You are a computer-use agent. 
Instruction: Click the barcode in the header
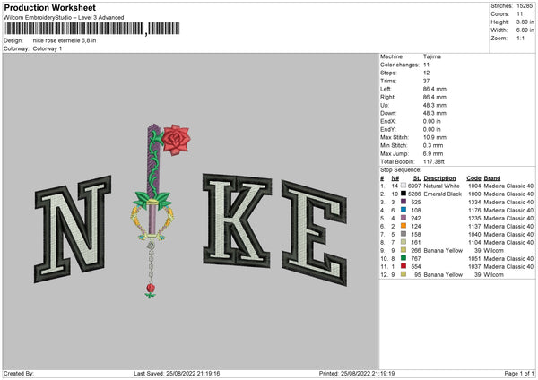[91, 29]
